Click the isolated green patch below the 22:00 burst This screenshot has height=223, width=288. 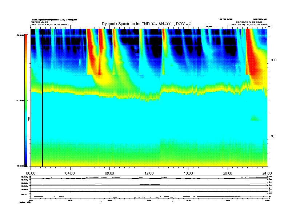(x=256, y=118)
